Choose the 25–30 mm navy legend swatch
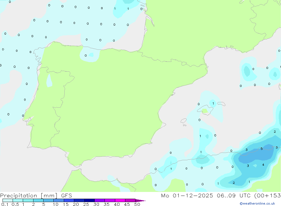 coord(89,200)
